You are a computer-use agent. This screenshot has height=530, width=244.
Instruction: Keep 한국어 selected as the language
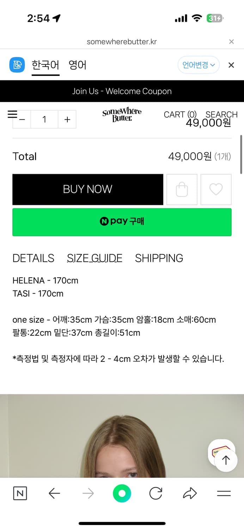click(45, 65)
